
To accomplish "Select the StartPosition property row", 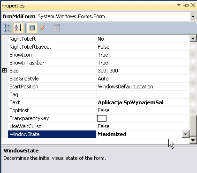I will [98, 86].
